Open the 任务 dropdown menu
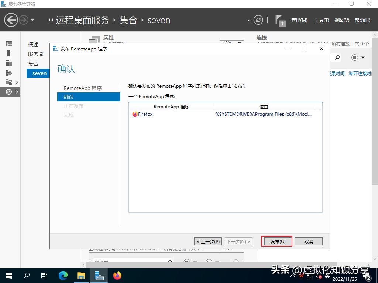The width and height of the screenshot is (378, 283). (232, 43)
